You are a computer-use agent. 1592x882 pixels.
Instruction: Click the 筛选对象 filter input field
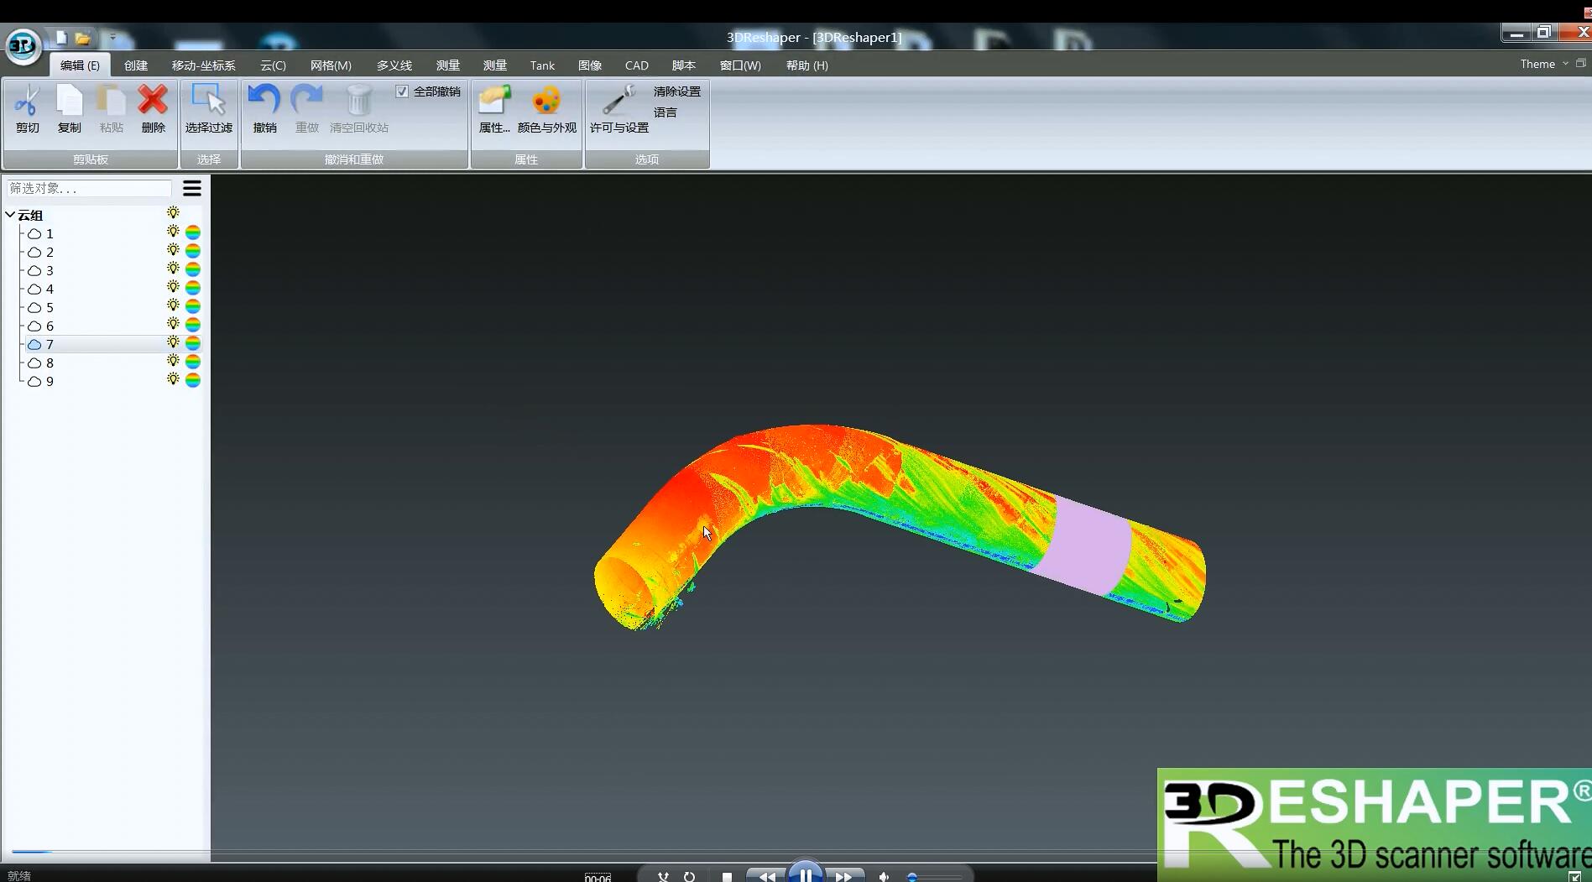(x=89, y=188)
